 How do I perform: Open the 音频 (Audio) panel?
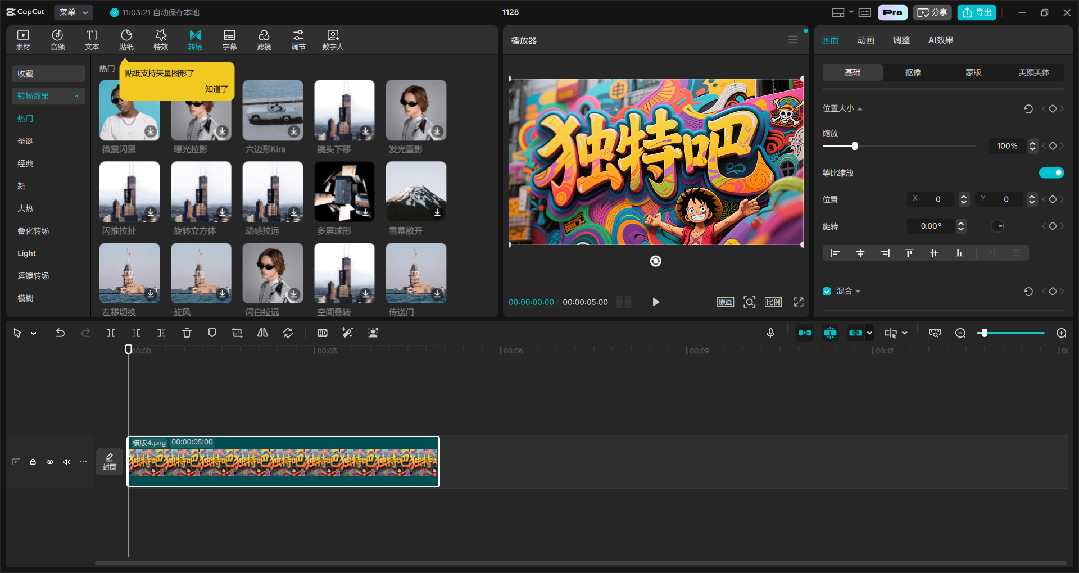57,39
